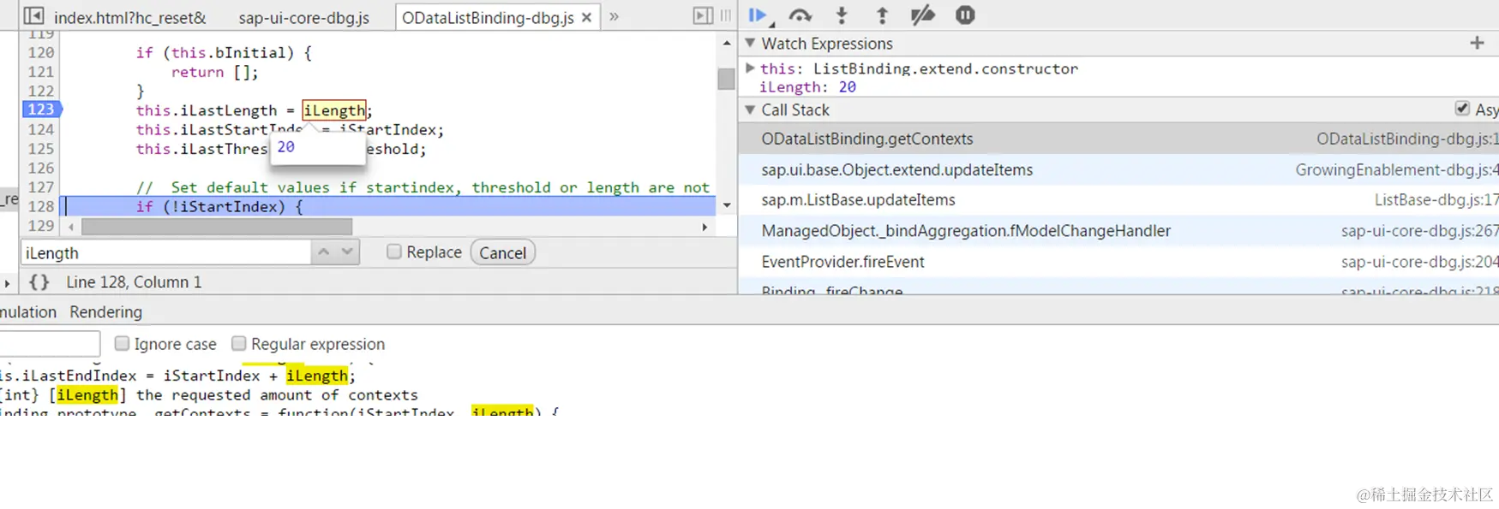Screen dimensions: 1499x509
Task: Focus the iLength search input field
Action: [x=165, y=252]
